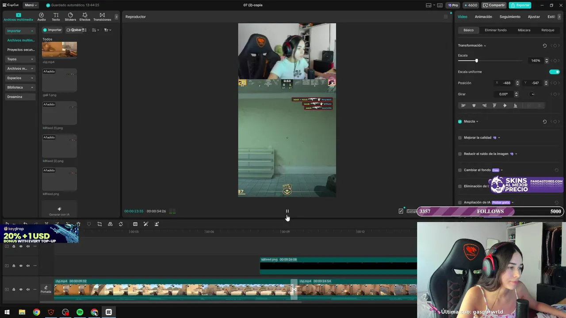Align clip to the top edge
566x318 pixels.
pos(494,106)
